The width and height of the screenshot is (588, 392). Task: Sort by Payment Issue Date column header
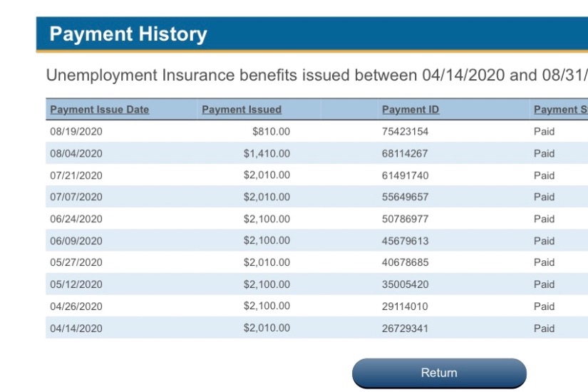click(99, 110)
